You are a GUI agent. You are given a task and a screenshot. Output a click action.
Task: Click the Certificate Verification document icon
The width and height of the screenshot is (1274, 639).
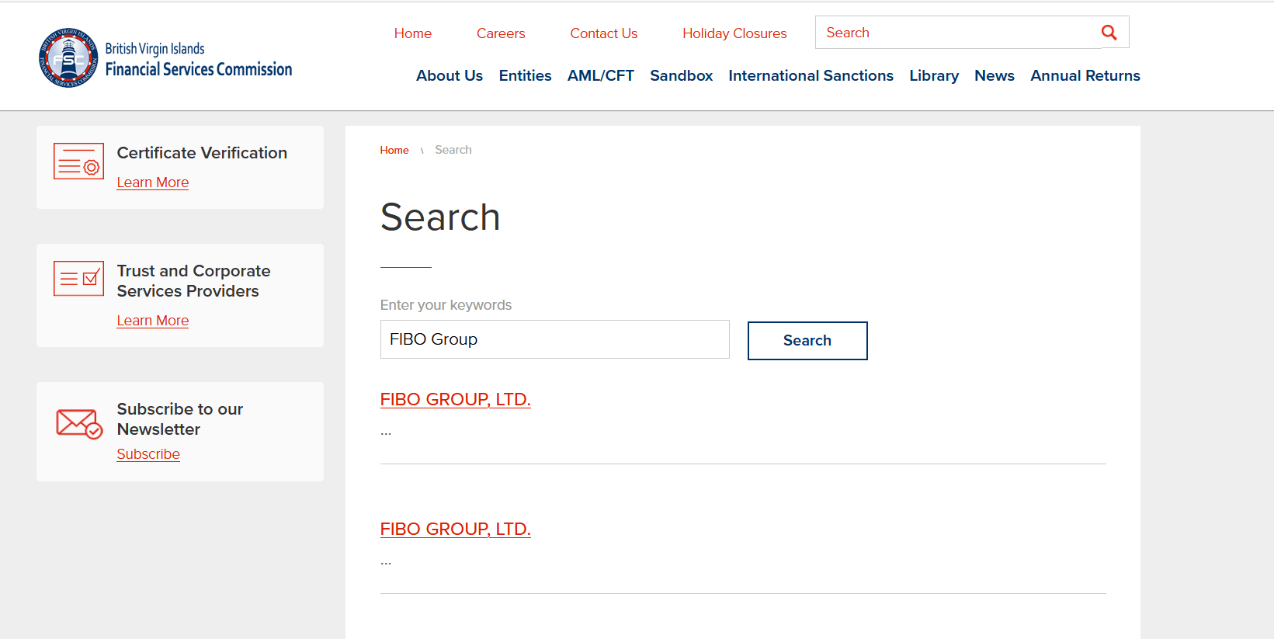[x=78, y=161]
